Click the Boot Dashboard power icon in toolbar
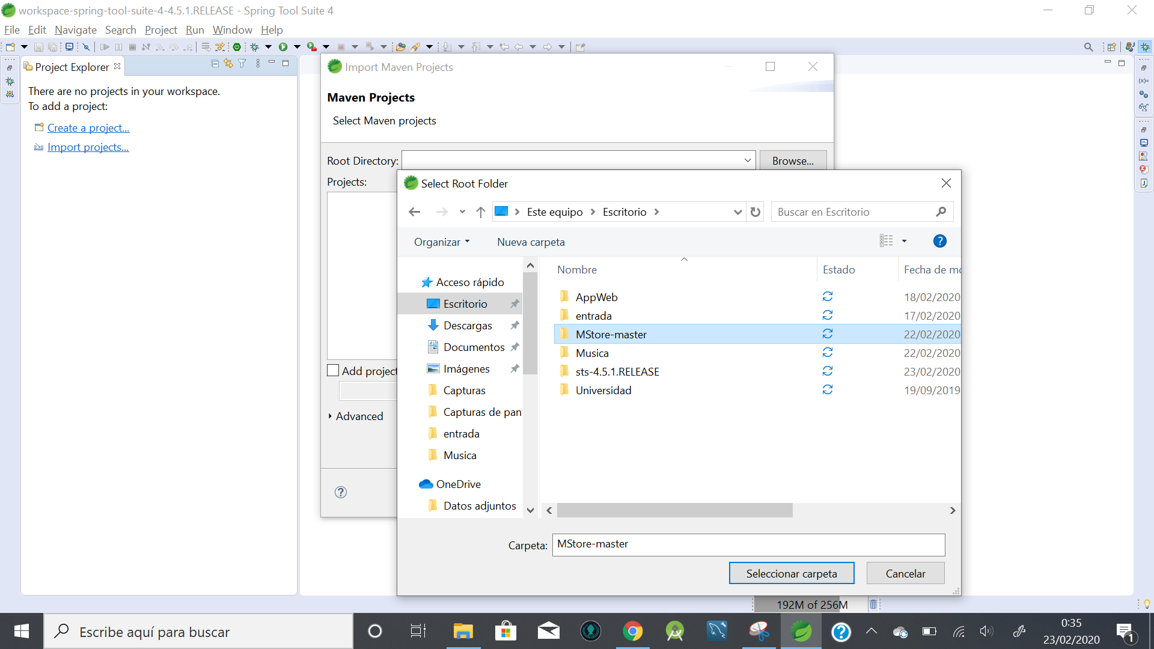 click(237, 47)
